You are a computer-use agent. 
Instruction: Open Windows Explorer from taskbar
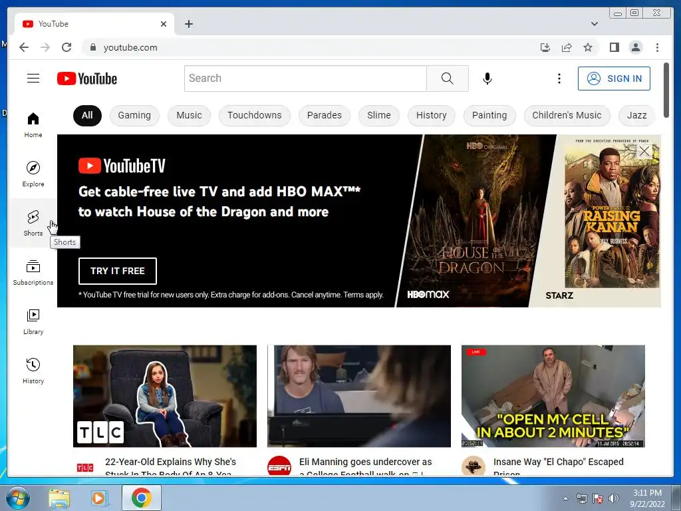[59, 498]
